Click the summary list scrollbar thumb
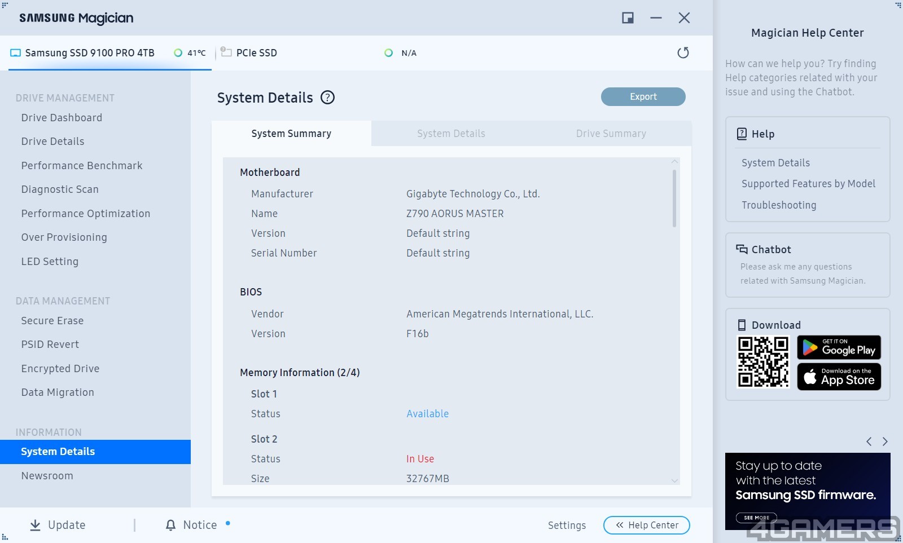Viewport: 903px width, 543px height. [674, 198]
